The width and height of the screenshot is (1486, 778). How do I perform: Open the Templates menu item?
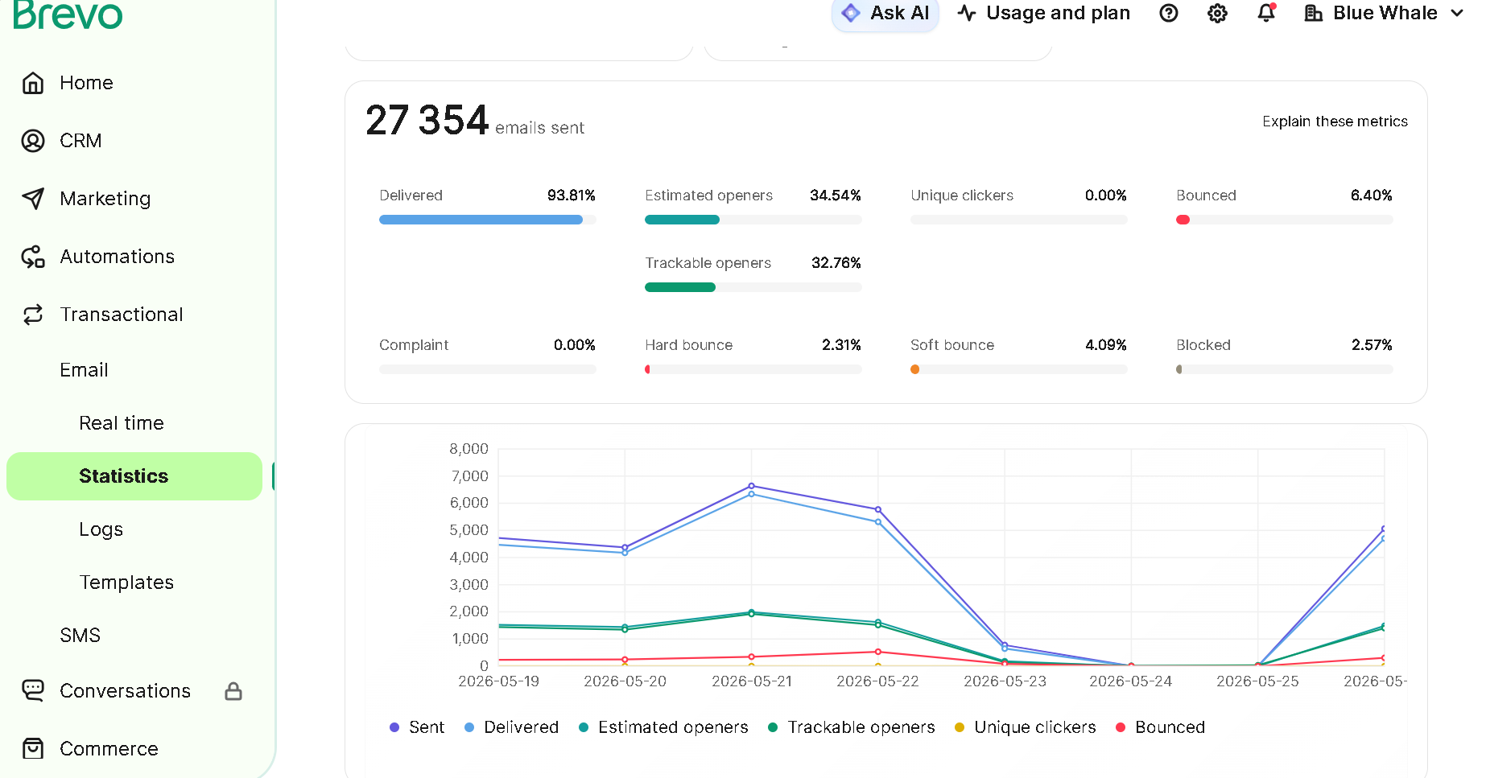pyautogui.click(x=126, y=582)
